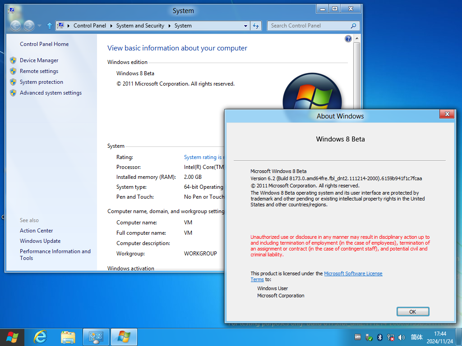Select Control Panel breadcrumb
The width and height of the screenshot is (462, 346).
click(90, 26)
